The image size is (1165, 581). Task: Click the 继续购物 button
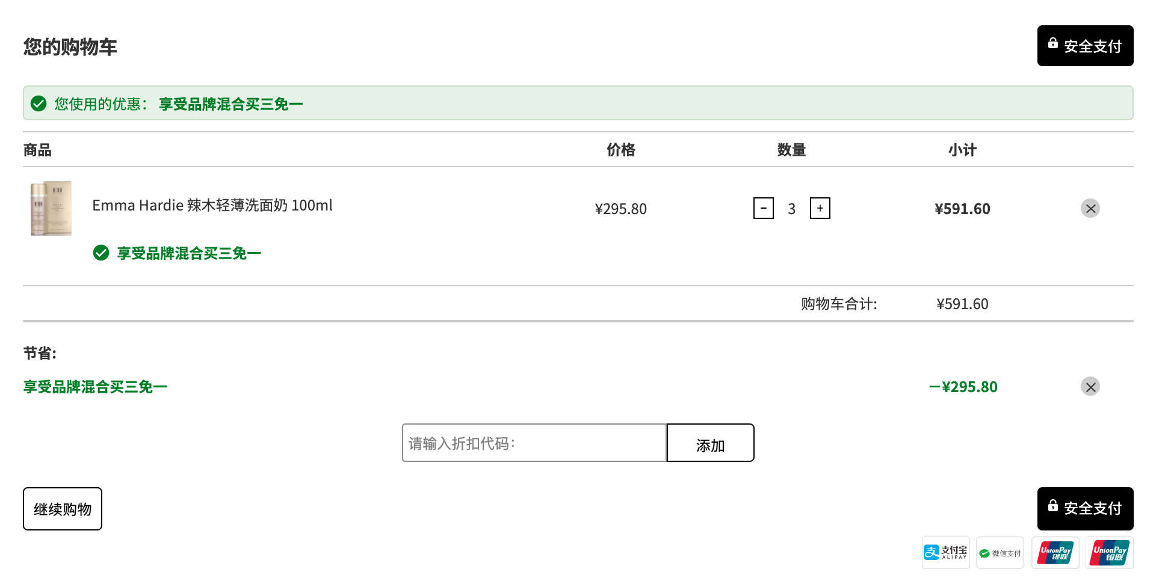pos(63,509)
